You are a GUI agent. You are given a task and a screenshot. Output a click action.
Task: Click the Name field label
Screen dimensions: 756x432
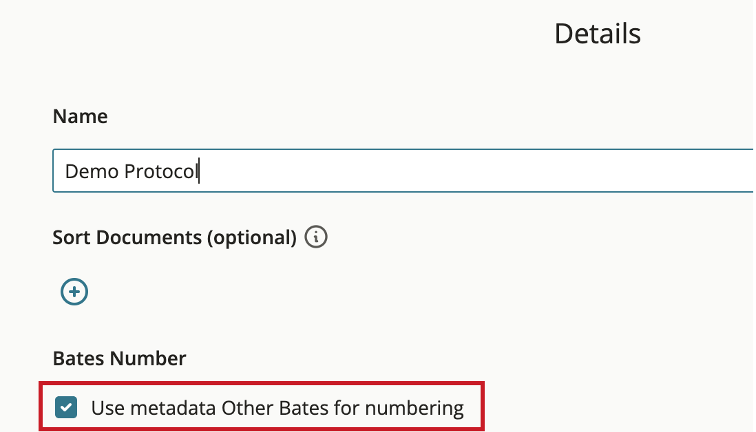pyautogui.click(x=80, y=116)
